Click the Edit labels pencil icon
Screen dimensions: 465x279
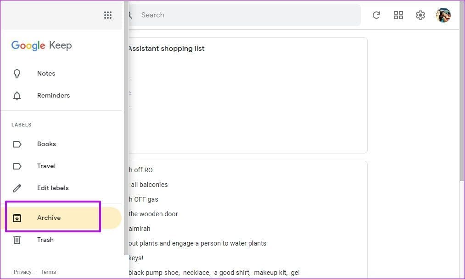point(17,188)
